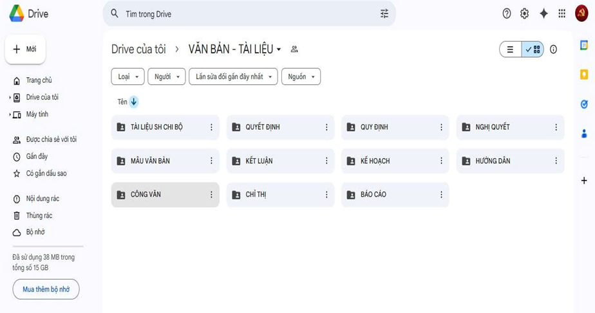The width and height of the screenshot is (595, 313).
Task: Expand the Người filter dropdown
Action: tap(166, 76)
